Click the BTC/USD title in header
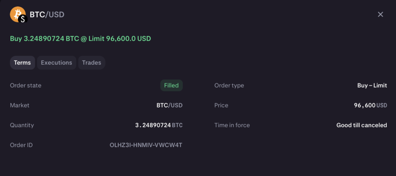Screen dimensions: 396x176 47,15
